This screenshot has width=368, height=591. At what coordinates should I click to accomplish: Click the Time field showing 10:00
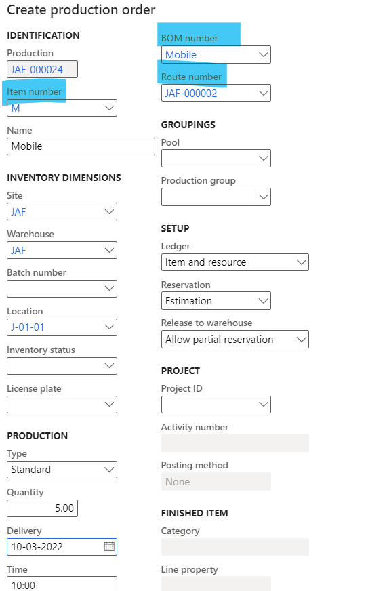62,584
